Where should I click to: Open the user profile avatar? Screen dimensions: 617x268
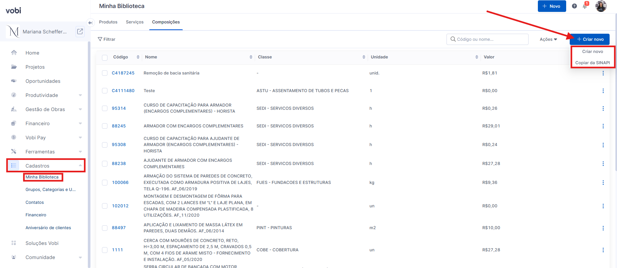[x=601, y=6]
